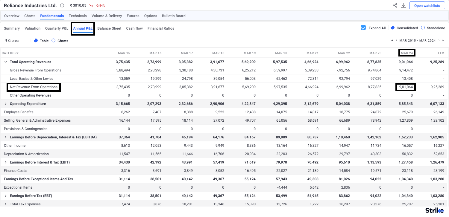This screenshot has width=449, height=217.
Task: Click the MAR 2015 - MAR 2024 range label
Action: point(418,40)
